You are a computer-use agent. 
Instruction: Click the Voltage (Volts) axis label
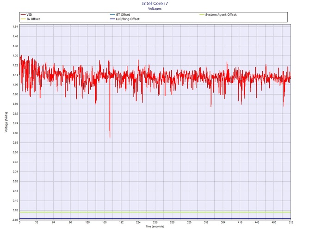pos(6,122)
